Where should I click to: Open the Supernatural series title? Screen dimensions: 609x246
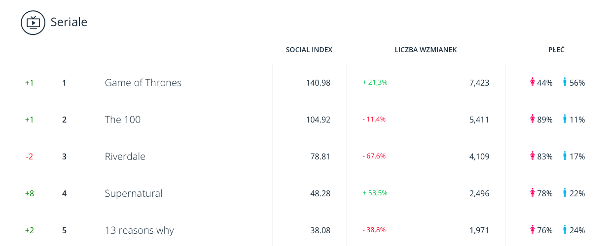pos(134,193)
